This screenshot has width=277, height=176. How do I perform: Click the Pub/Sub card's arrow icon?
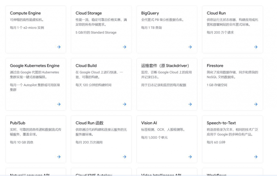(x=59, y=157)
